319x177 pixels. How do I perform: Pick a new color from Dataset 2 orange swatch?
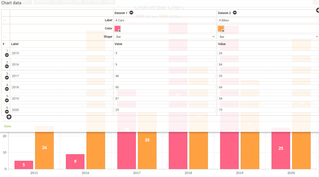tap(221, 28)
